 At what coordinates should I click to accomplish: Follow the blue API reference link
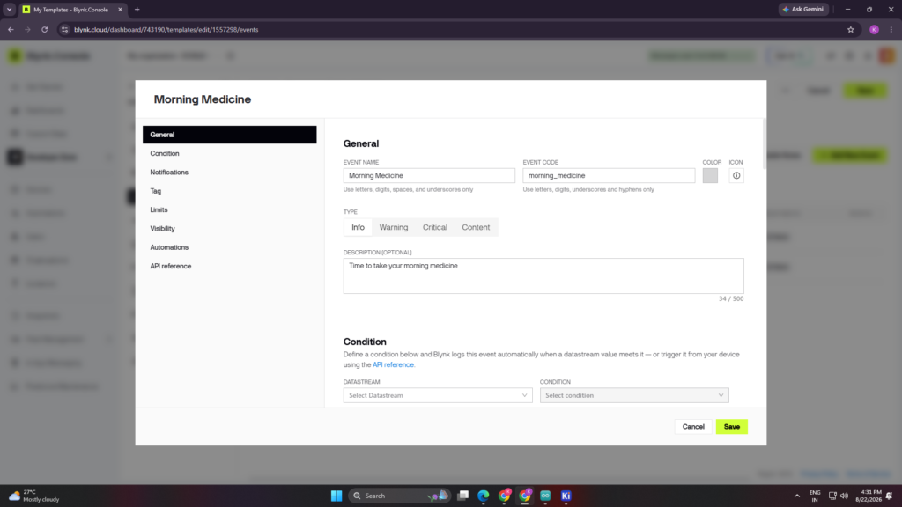(393, 364)
